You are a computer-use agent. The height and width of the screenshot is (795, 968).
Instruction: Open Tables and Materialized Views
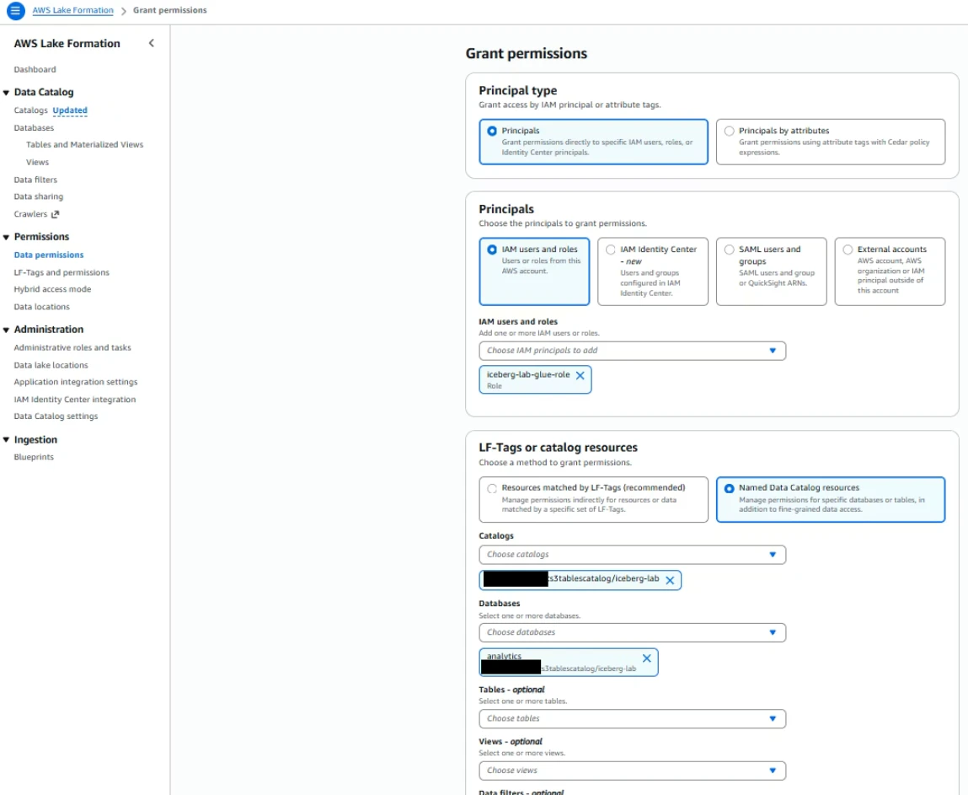pos(84,144)
